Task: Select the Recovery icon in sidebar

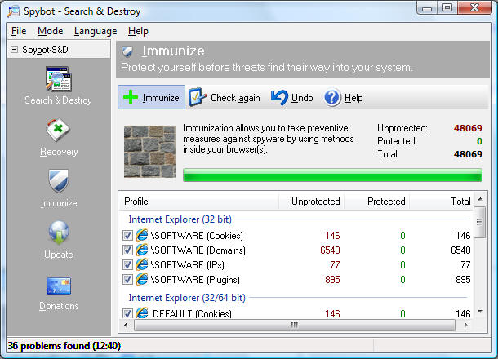Action: tap(58, 132)
